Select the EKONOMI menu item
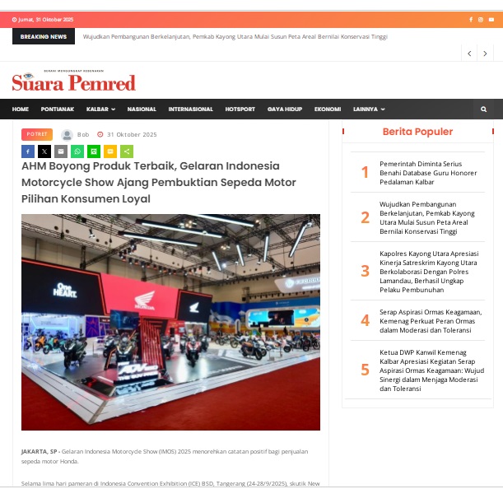Screen dimensions: 503x489 328,109
